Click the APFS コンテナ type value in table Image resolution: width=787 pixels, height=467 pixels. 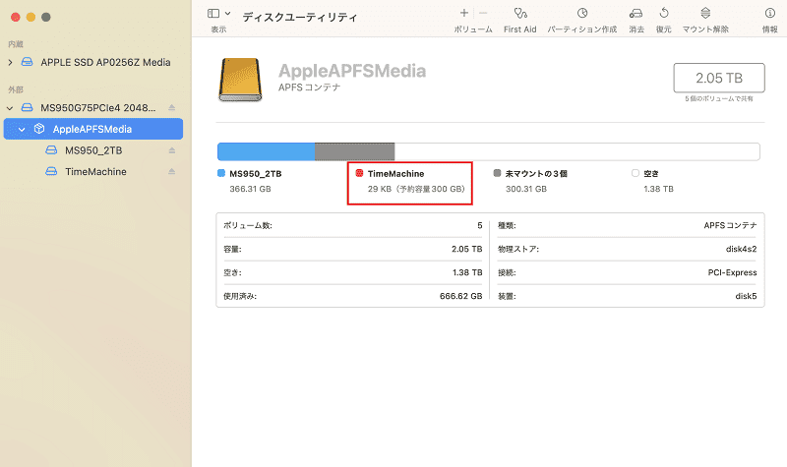pos(730,226)
